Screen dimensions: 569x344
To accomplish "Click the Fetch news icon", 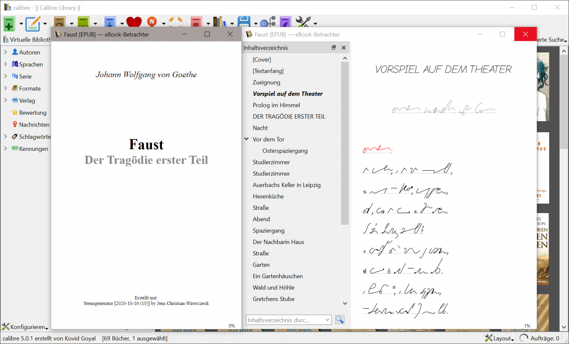I will (152, 22).
